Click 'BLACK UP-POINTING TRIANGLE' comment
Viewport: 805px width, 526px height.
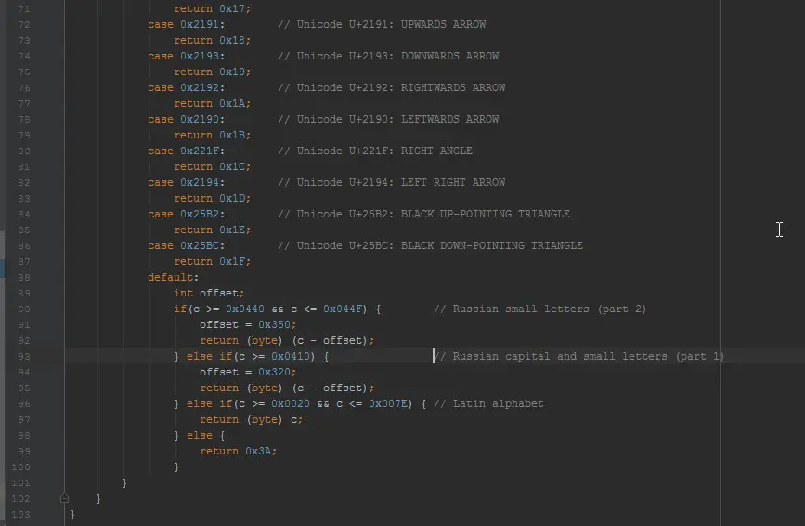pos(486,214)
